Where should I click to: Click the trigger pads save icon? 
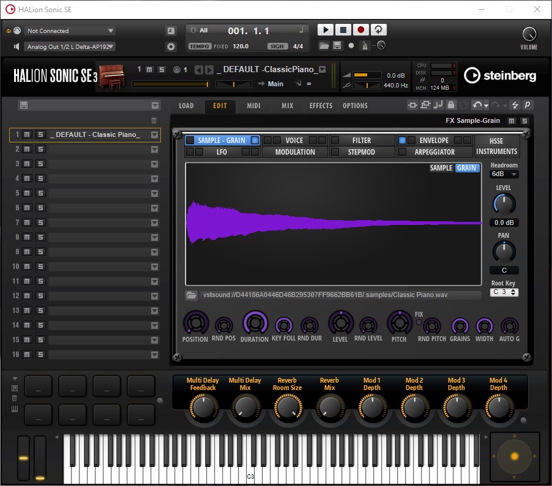pos(15,388)
